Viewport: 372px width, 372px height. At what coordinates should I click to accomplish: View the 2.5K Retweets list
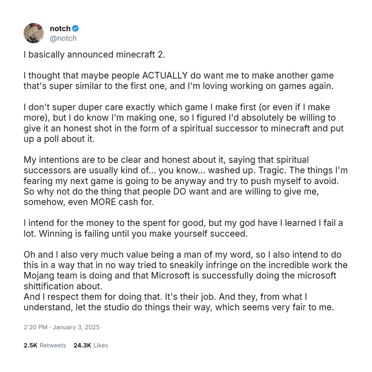(45, 345)
